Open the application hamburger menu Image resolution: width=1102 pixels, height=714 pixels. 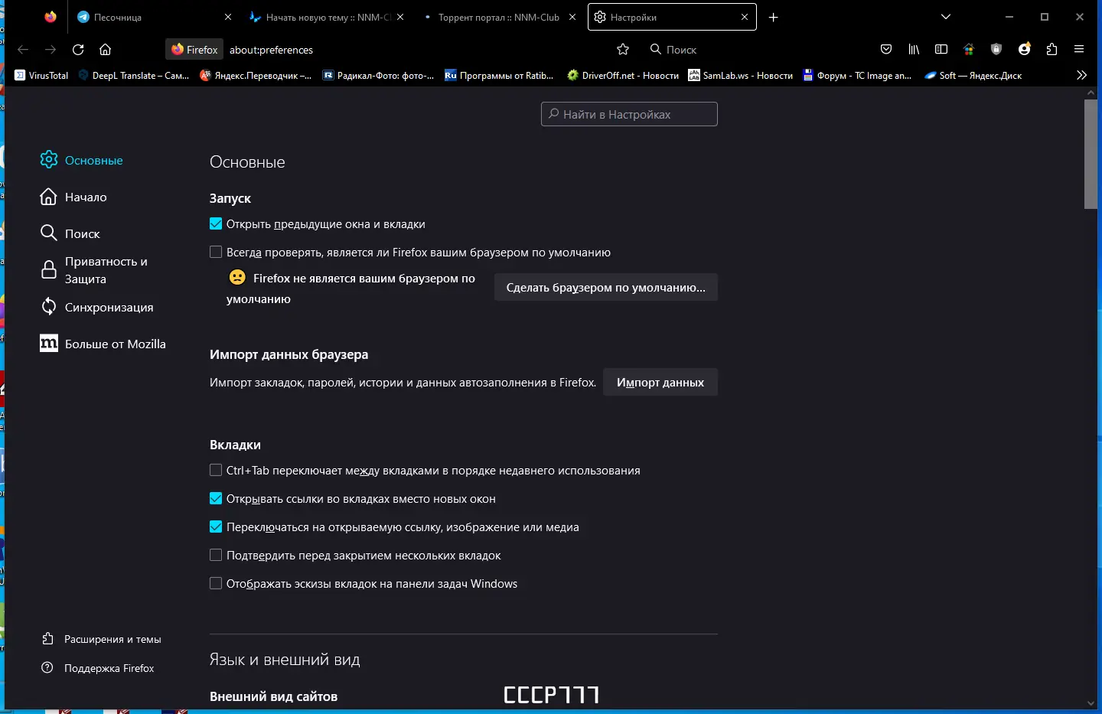pos(1078,49)
